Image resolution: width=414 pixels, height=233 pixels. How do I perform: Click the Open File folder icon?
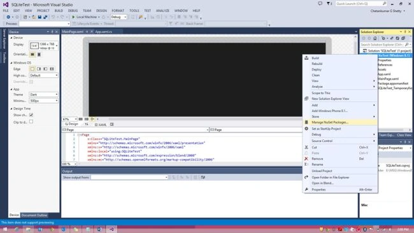34,17
